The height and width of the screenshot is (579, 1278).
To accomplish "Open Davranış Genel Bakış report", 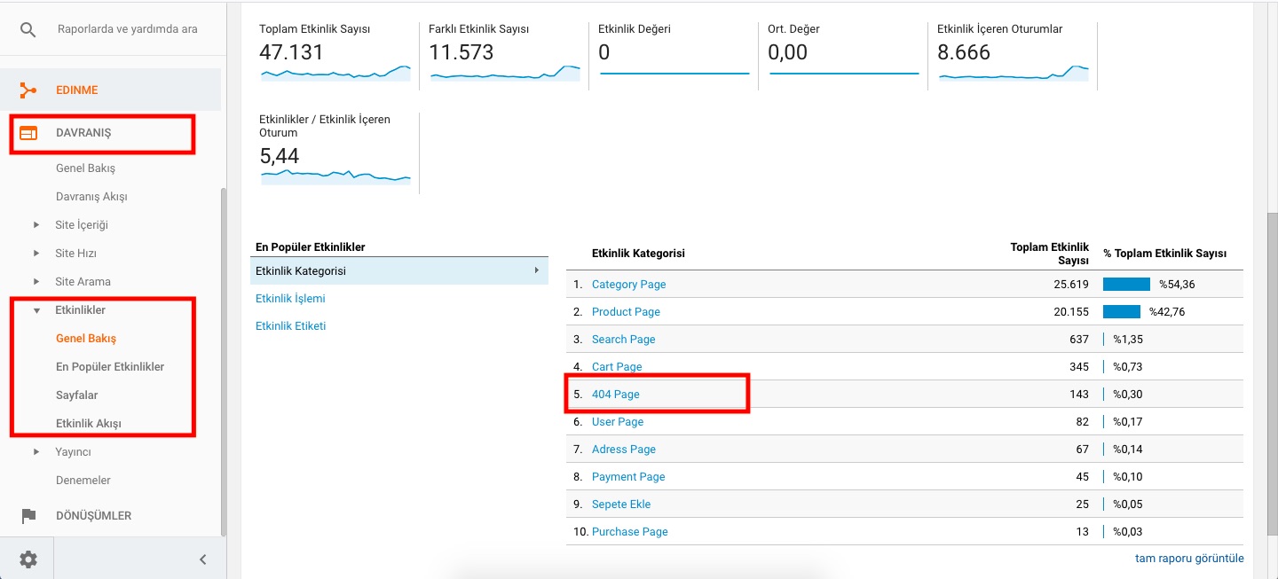I will (x=85, y=168).
